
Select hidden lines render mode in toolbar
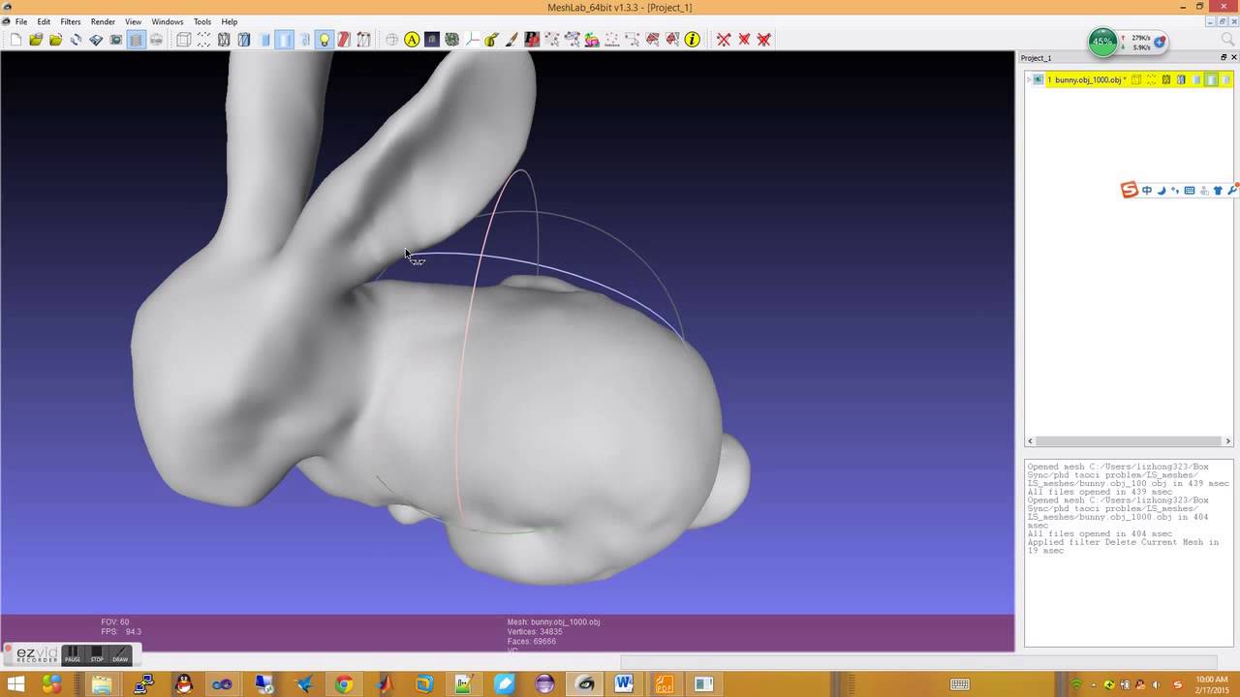[x=244, y=40]
